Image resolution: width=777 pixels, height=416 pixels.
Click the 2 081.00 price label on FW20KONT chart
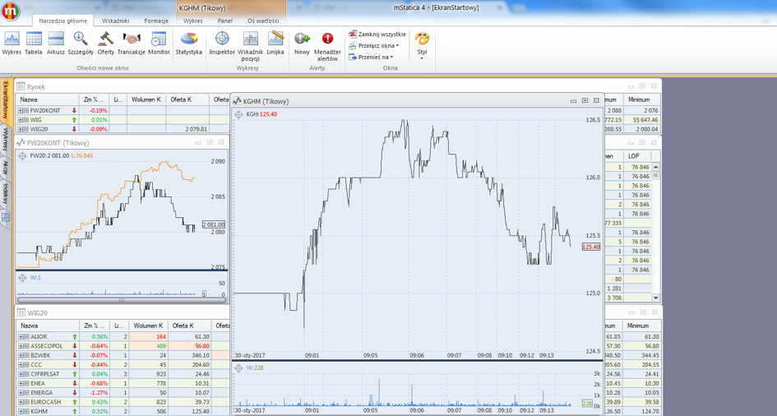(214, 224)
